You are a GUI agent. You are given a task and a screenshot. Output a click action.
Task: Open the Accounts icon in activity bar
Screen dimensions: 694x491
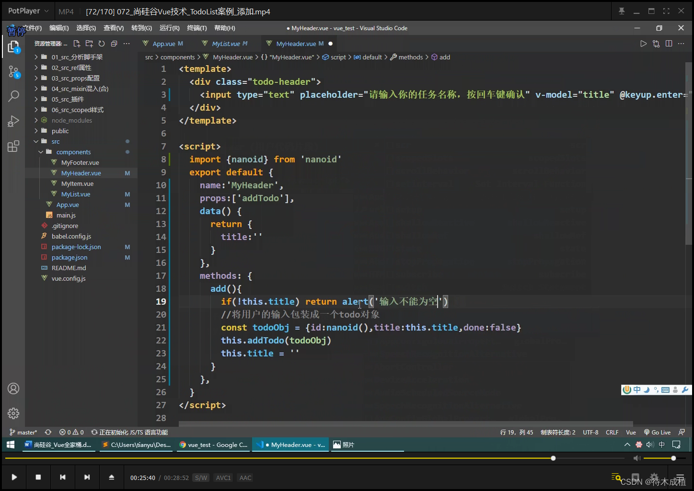pyautogui.click(x=13, y=388)
